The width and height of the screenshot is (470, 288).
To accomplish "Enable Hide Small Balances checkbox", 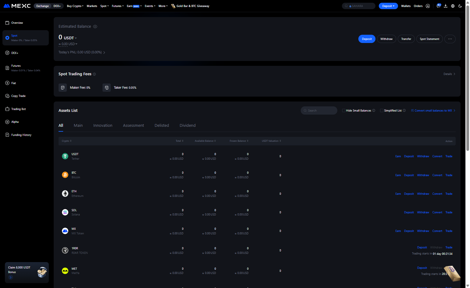I will 344,111.
